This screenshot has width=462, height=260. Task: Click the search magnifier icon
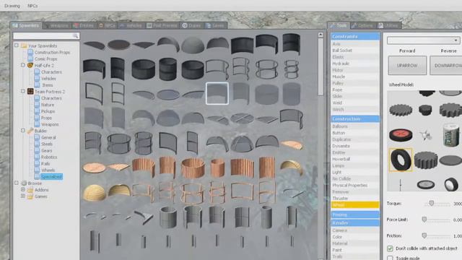point(75,35)
